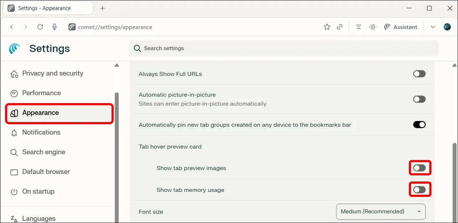Switch to Privacy and security settings
Screen dimensions: 458x223
[52, 73]
